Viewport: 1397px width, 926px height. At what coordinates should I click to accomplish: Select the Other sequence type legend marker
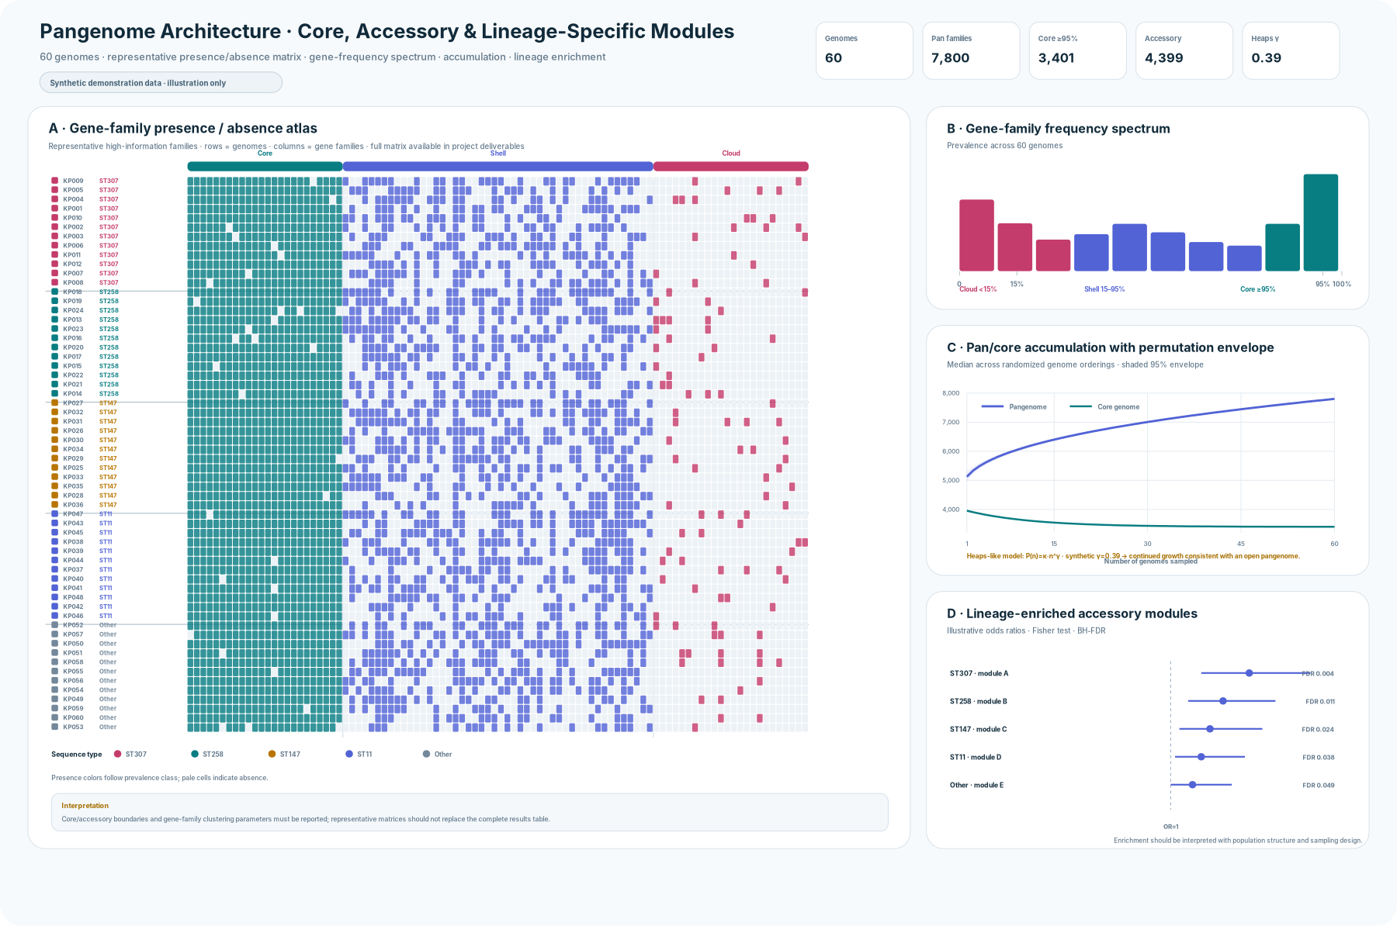426,754
